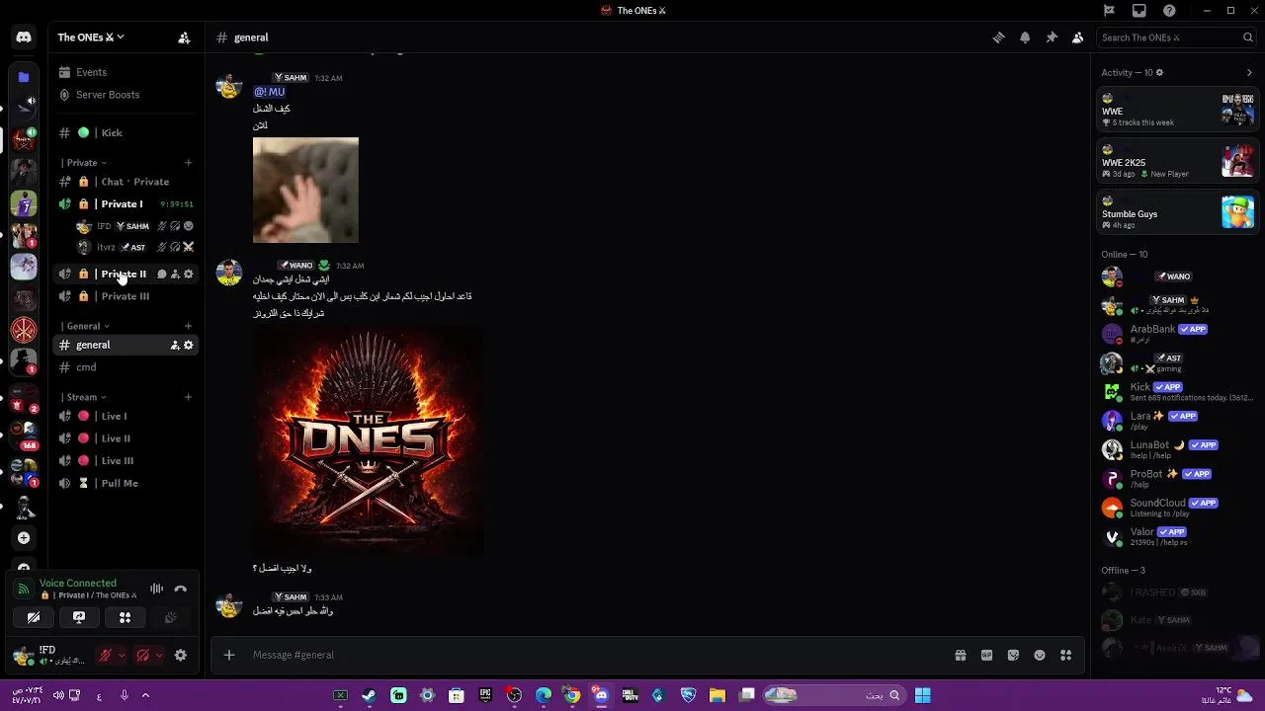The height and width of the screenshot is (711, 1265).
Task: Toggle camera on in voice panel
Action: click(x=34, y=617)
